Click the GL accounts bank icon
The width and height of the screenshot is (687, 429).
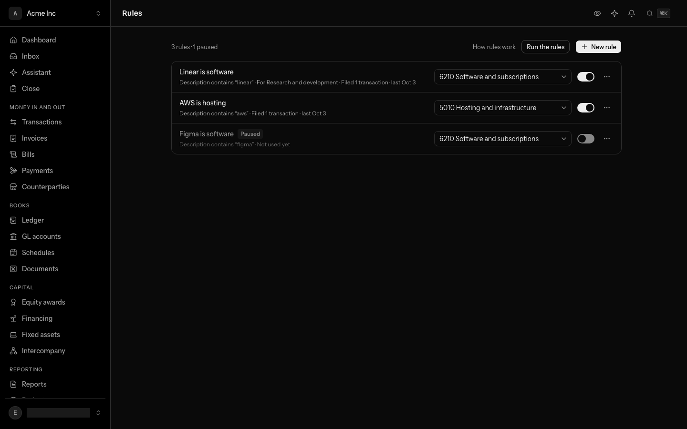click(13, 236)
